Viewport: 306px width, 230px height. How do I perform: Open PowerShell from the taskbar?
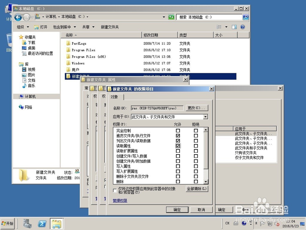pos(42,223)
